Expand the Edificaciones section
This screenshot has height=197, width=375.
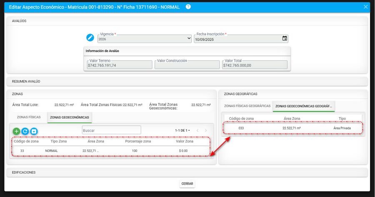point(187,172)
